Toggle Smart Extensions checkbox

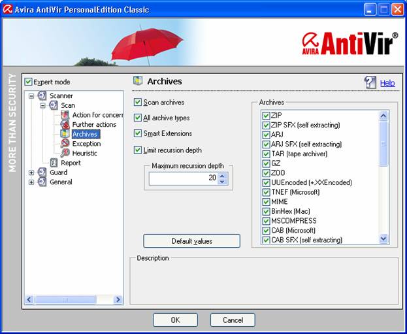pyautogui.click(x=137, y=133)
